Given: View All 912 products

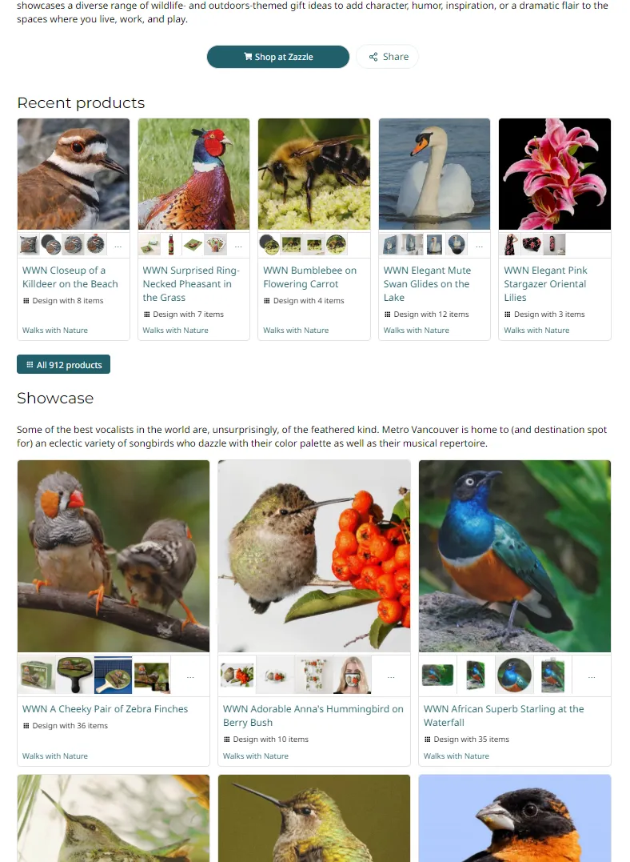Looking at the screenshot, I should coord(64,364).
